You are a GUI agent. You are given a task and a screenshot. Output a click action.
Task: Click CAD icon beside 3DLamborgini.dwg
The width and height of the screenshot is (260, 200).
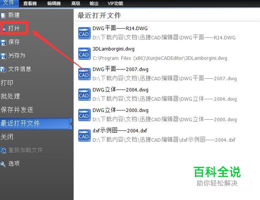(x=84, y=54)
